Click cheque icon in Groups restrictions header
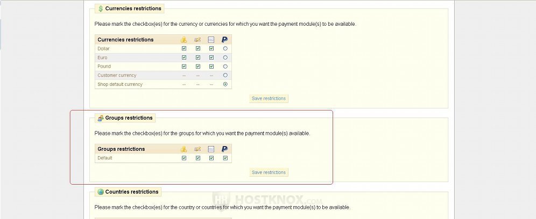This screenshot has height=219, width=536. pos(198,149)
